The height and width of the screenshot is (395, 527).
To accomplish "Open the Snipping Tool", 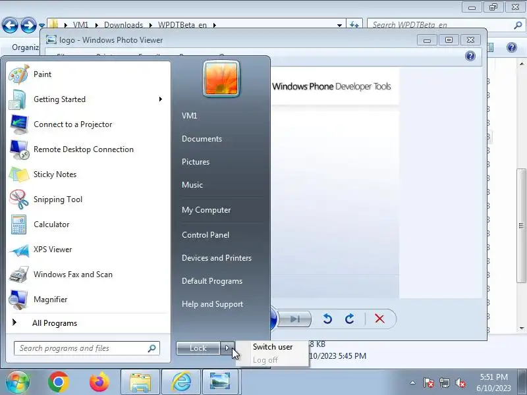I will [x=88, y=199].
